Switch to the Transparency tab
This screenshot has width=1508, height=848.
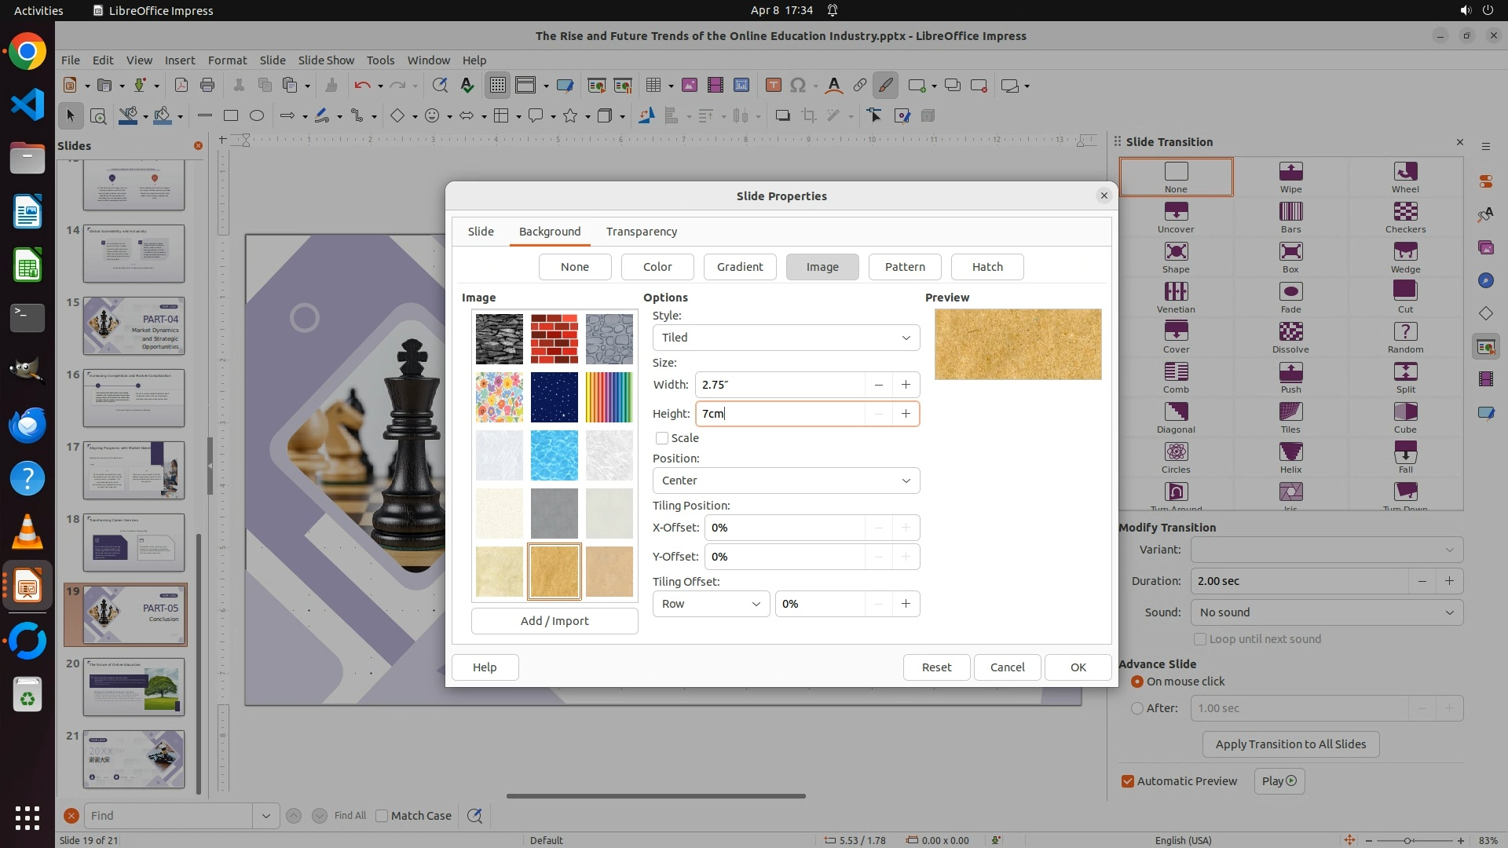point(641,232)
